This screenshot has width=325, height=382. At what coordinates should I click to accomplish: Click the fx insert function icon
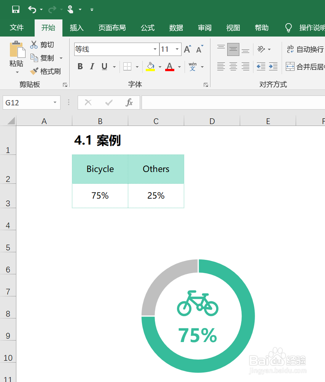tap(129, 103)
